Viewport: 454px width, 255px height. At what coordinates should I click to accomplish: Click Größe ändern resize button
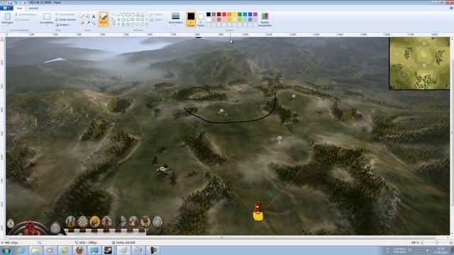coord(66,20)
